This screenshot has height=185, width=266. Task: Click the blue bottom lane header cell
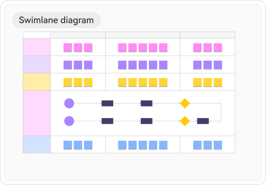(x=37, y=145)
